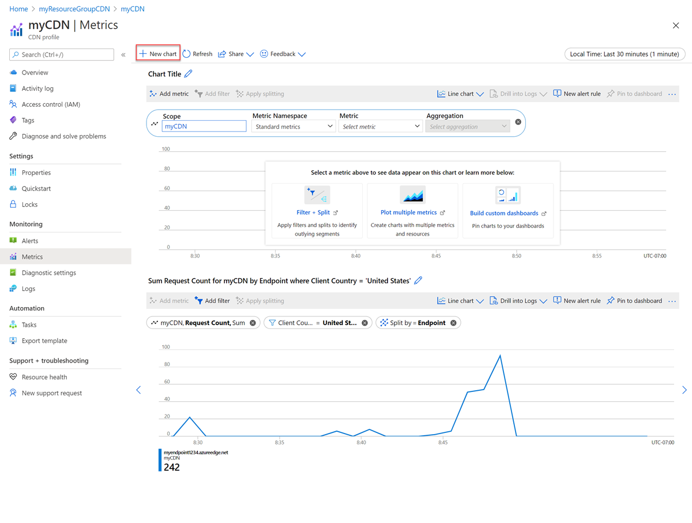This screenshot has width=692, height=523.
Task: Click the New chart button
Action: pyautogui.click(x=158, y=54)
